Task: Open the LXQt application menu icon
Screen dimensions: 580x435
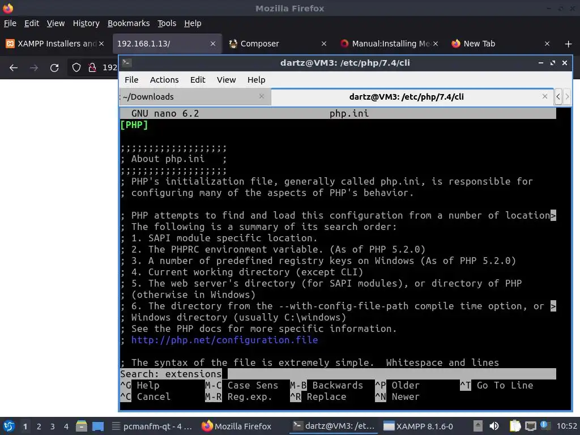Action: tap(8, 426)
